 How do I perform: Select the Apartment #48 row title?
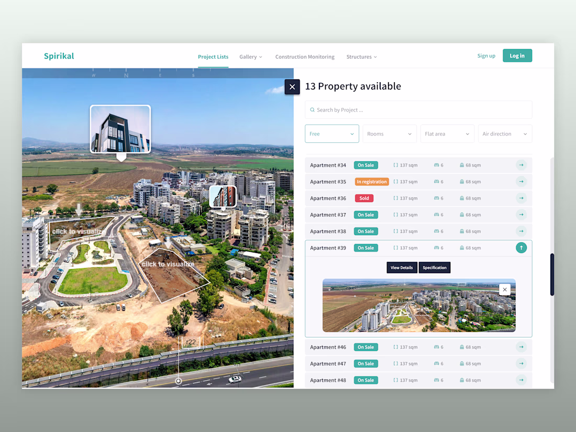tap(328, 380)
